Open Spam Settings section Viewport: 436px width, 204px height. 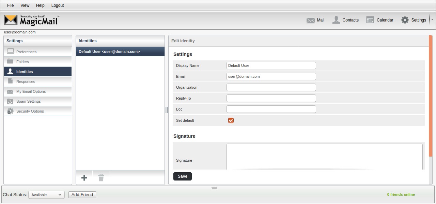(28, 101)
